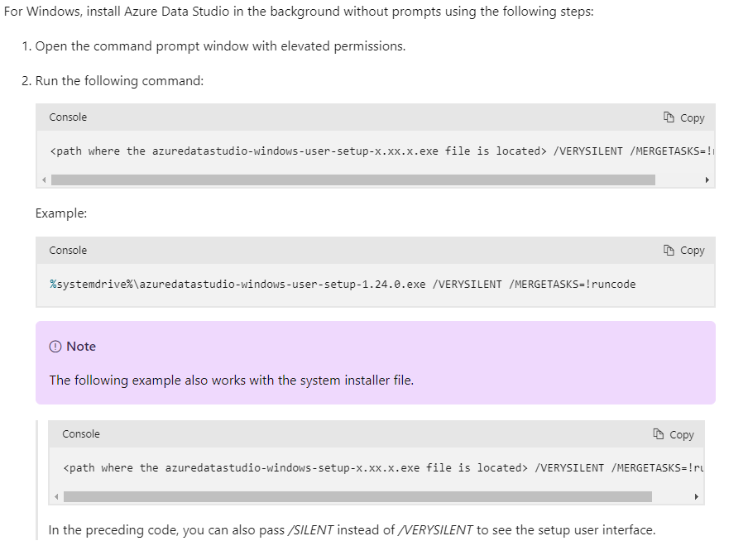The image size is (748, 560).
Task: Click the info icon beside Note
Action: click(x=55, y=347)
